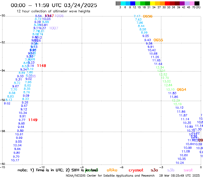Select the 12.19 wave height reading
The image size is (203, 178).
[177, 104]
